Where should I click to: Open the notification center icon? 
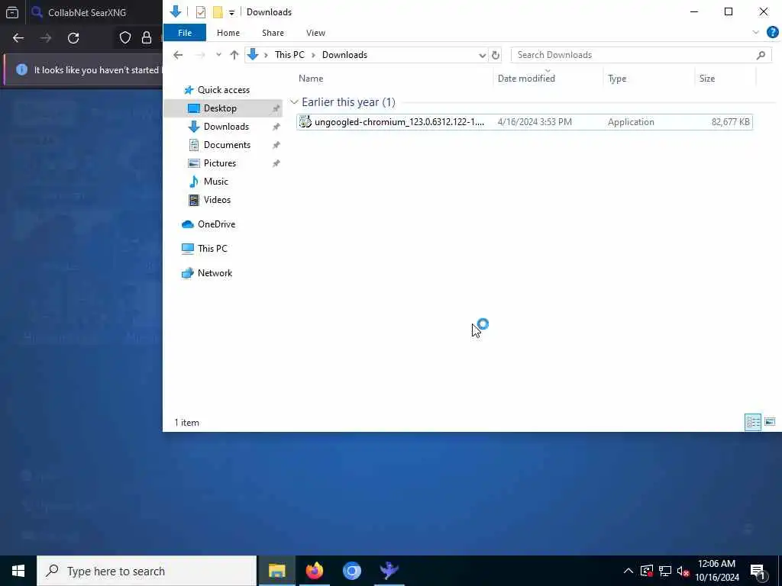pyautogui.click(x=758, y=572)
